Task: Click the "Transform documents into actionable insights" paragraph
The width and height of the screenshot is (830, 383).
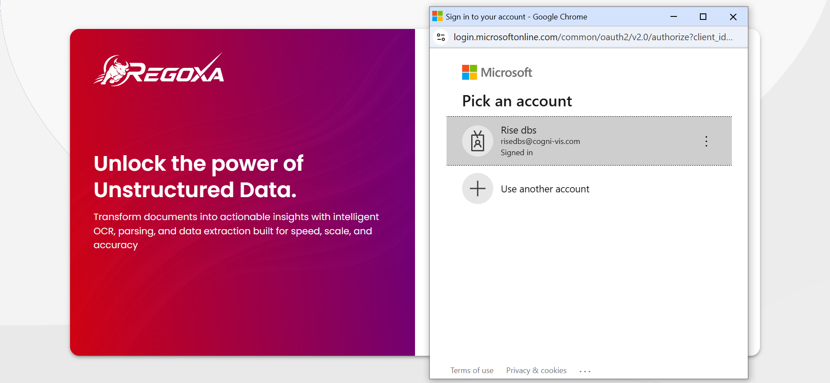Action: [236, 231]
